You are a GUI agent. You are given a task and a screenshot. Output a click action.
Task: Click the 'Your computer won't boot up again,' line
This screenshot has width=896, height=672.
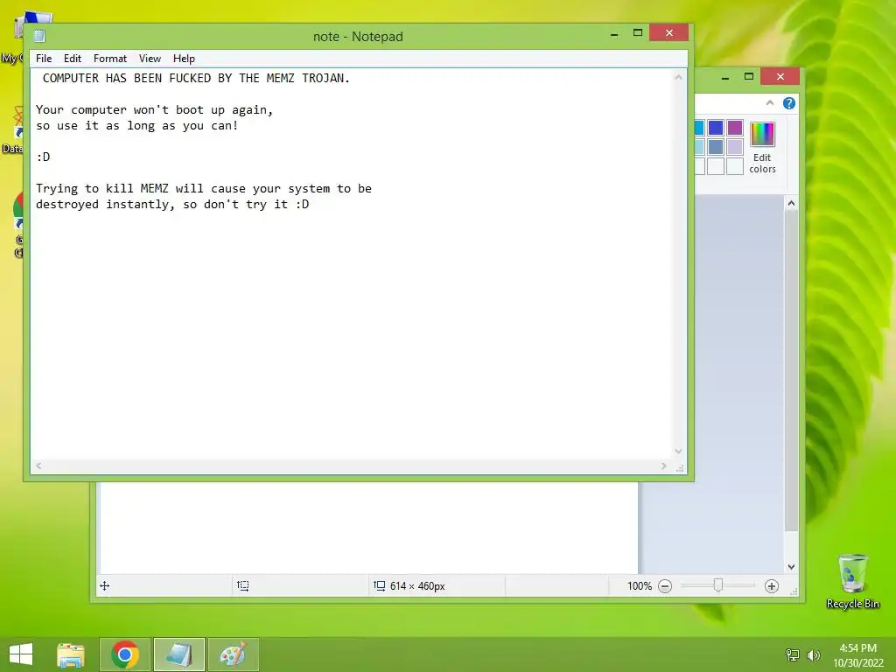[x=154, y=109]
